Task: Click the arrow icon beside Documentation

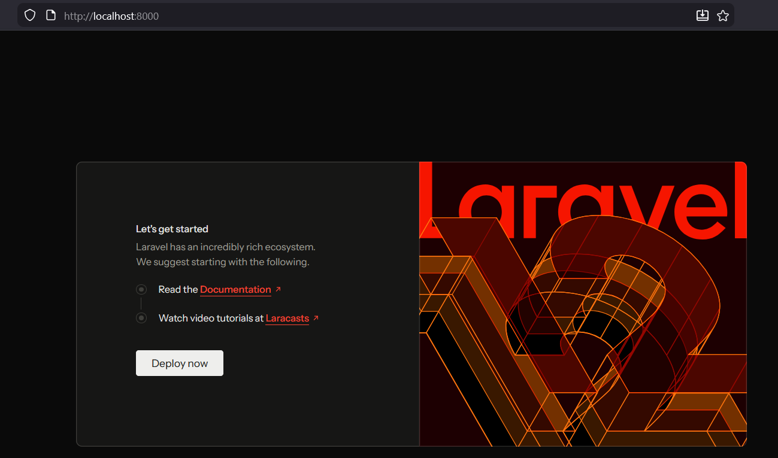Action: [278, 289]
